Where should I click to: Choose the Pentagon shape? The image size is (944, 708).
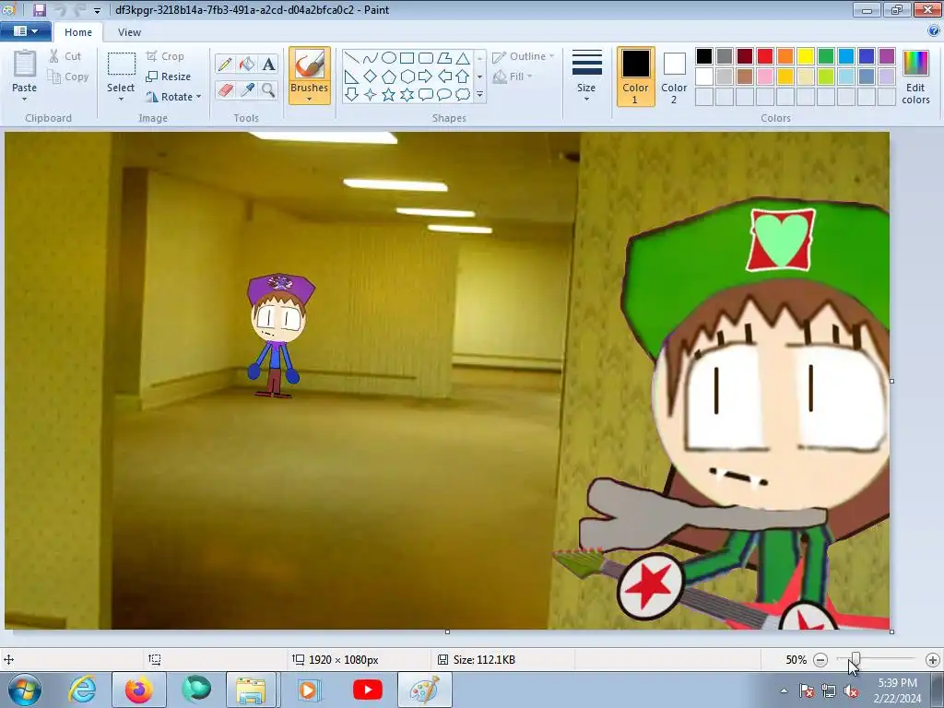(389, 77)
